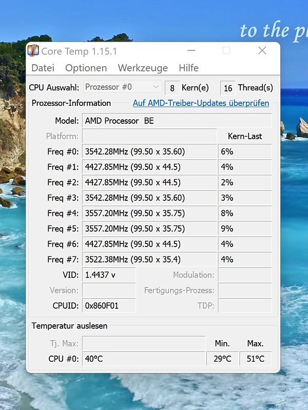Screen dimensions: 308x410
Task: Click the Core Temp thermometer app icon
Action: (x=33, y=51)
